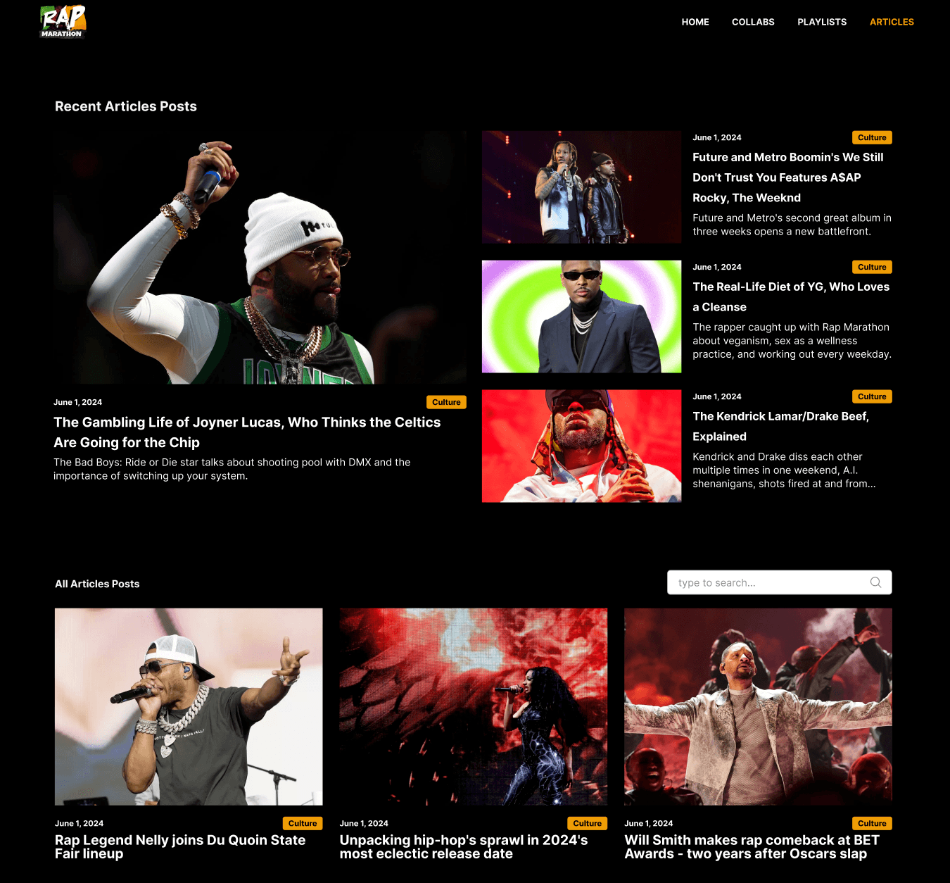Open the Joyner Lucas Celtics article title
This screenshot has height=883, width=950.
tap(247, 432)
